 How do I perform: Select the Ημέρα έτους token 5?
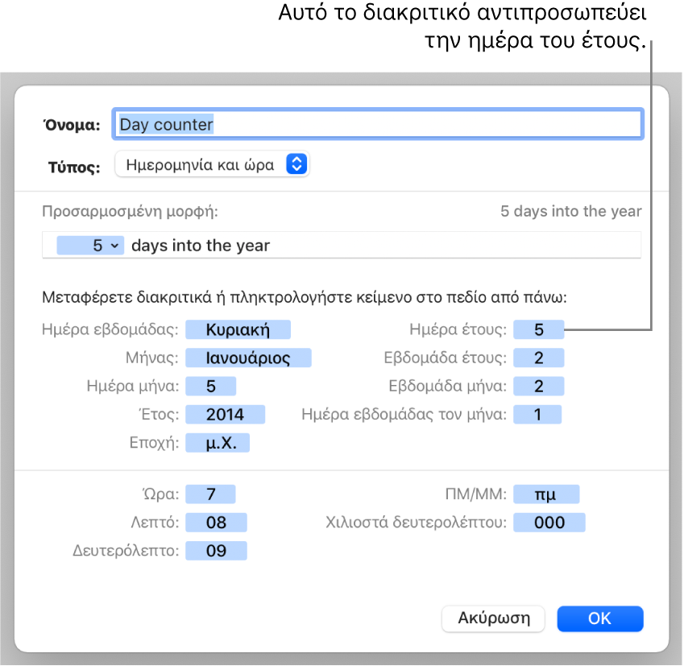[539, 329]
